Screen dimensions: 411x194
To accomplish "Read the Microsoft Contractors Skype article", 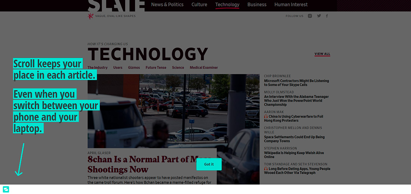I will [296, 82].
